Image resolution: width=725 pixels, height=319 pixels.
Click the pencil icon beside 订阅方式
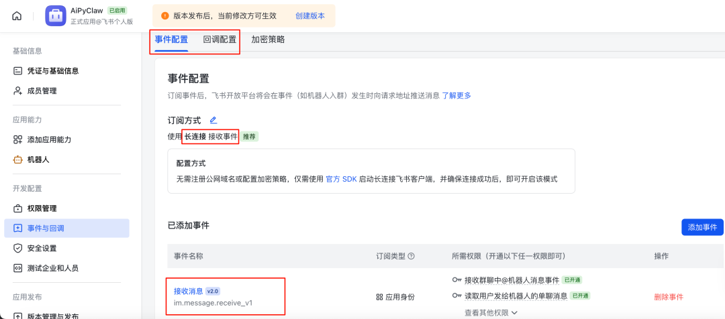click(x=213, y=121)
